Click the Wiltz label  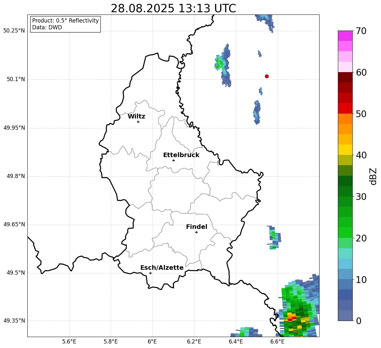tap(136, 117)
